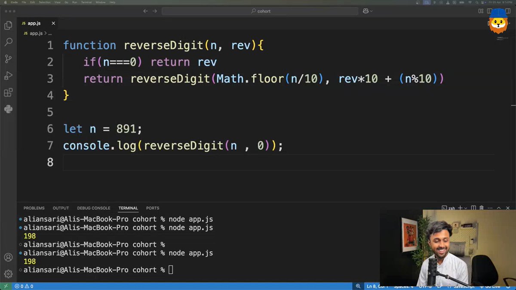Click the terminal prompt cursor block
516x290 pixels.
pos(171,270)
